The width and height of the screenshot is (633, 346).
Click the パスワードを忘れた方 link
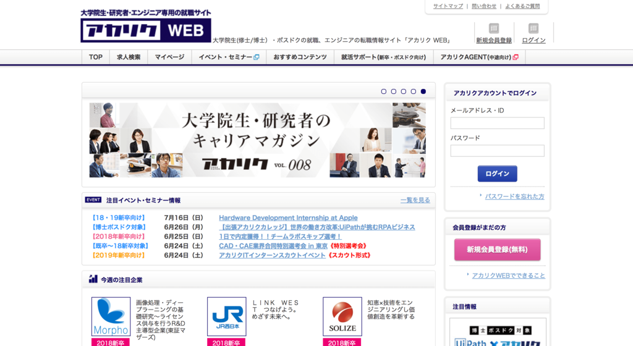514,196
